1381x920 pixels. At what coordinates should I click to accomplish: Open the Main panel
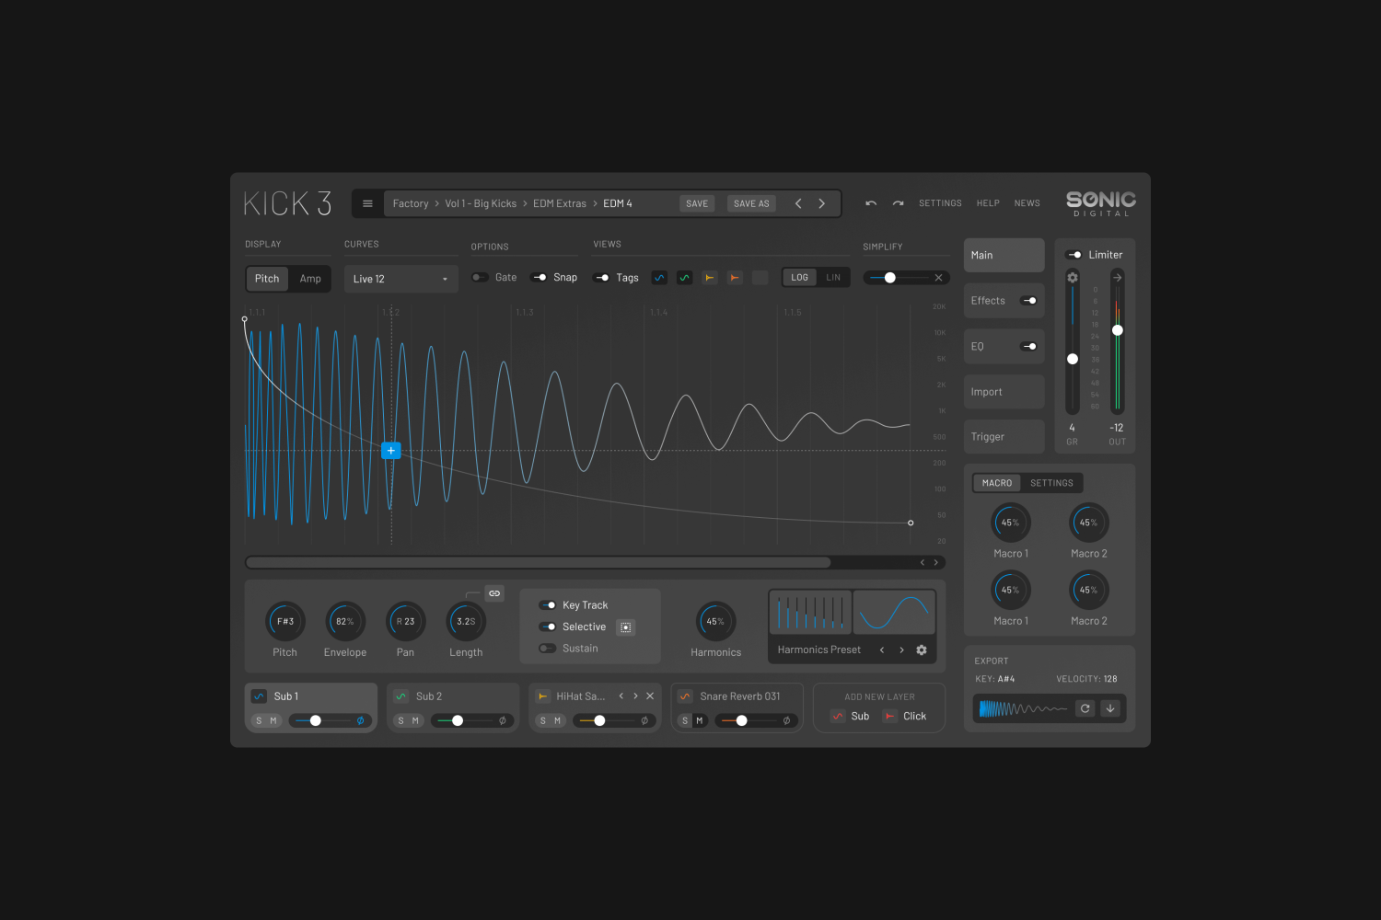(1004, 255)
